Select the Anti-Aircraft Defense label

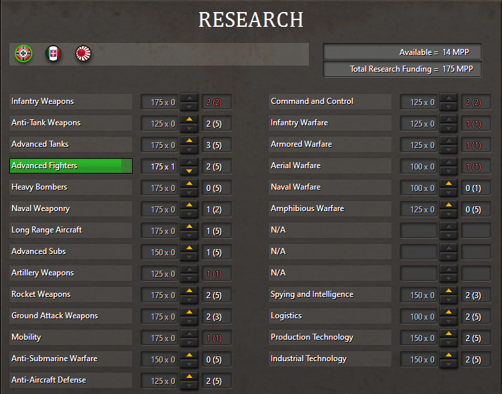[71, 380]
